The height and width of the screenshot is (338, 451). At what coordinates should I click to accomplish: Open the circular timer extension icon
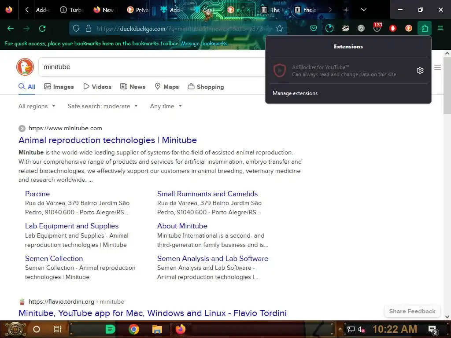tap(329, 28)
